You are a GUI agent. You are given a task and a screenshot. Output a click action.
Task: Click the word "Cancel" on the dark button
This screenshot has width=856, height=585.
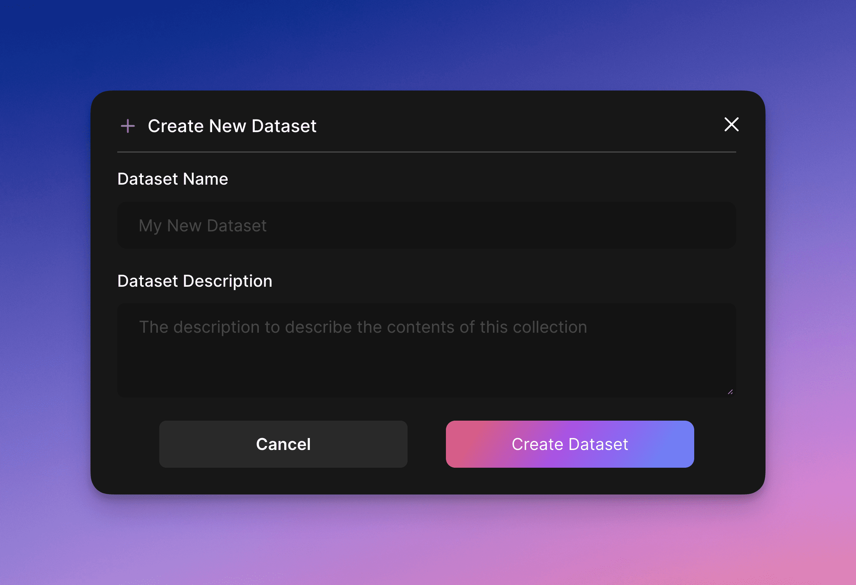[283, 444]
